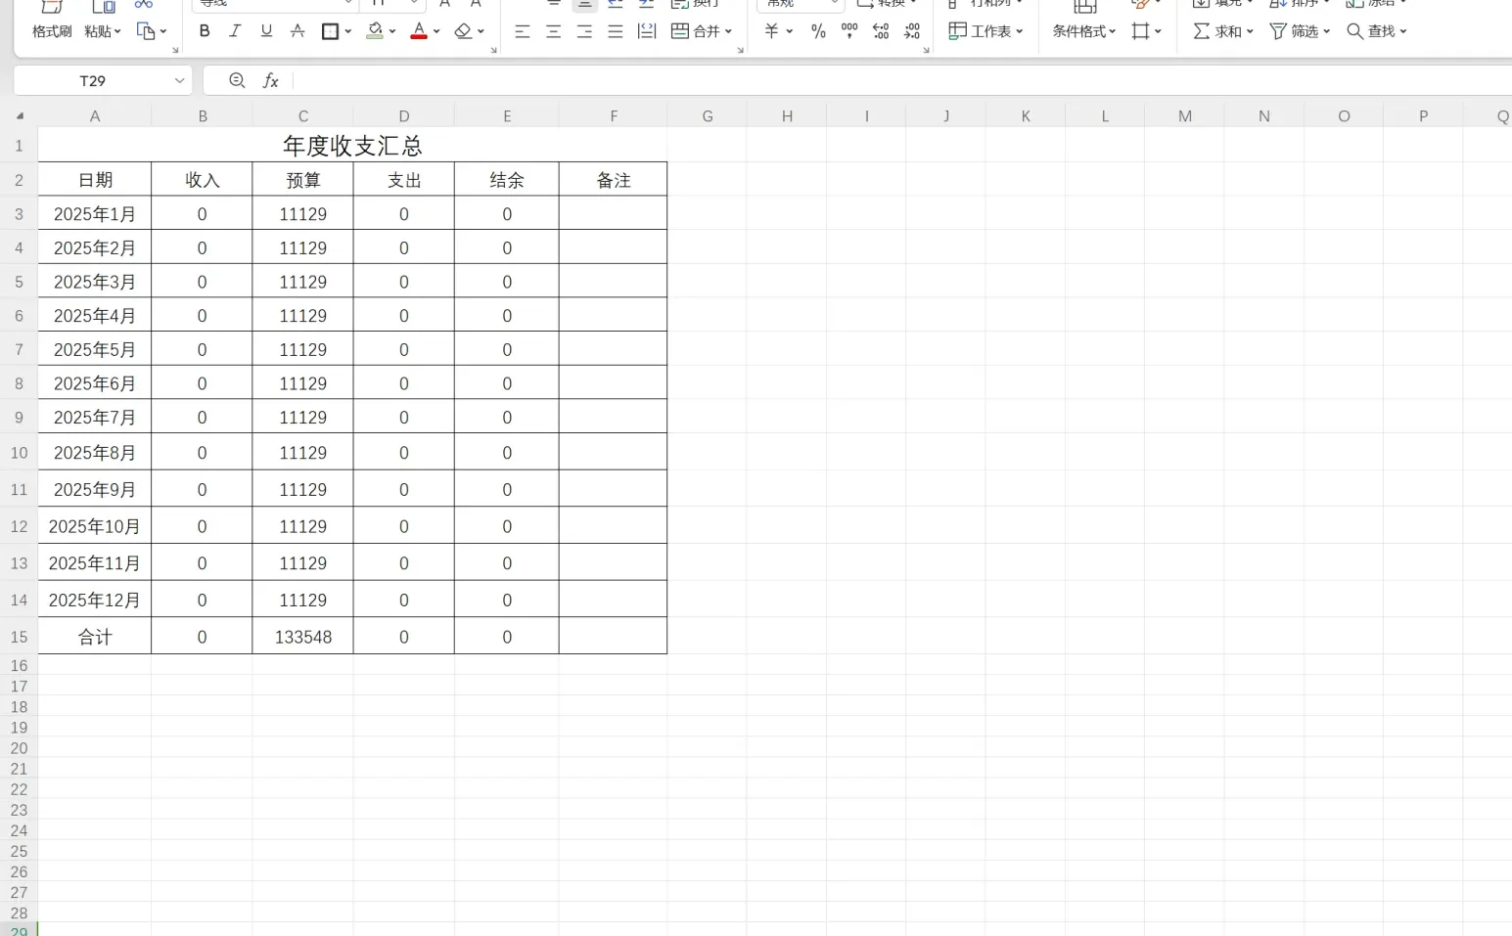Select the 备注 header cell
The width and height of the screenshot is (1512, 936).
(x=614, y=180)
